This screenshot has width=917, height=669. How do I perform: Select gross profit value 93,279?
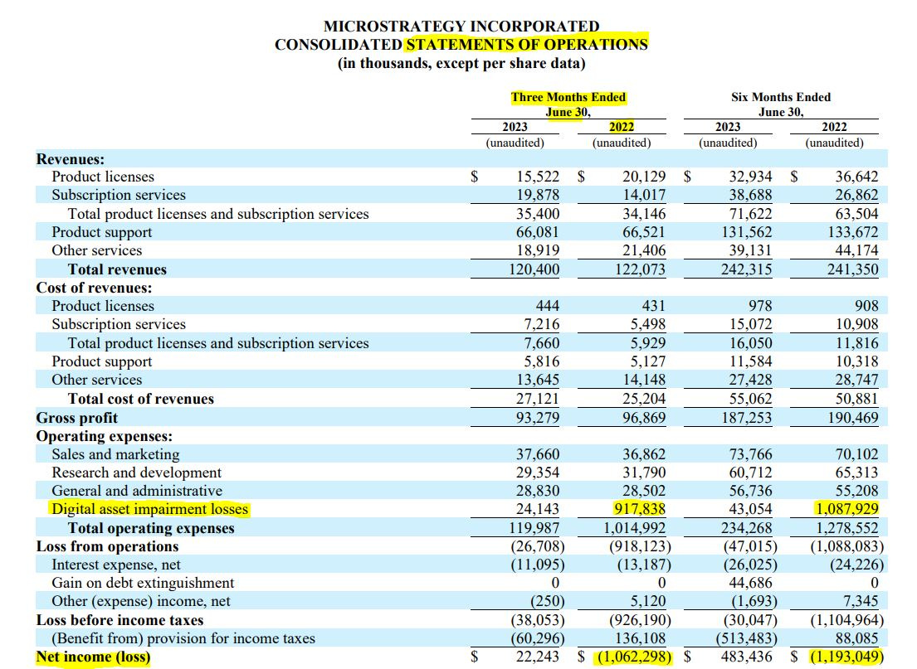[538, 418]
